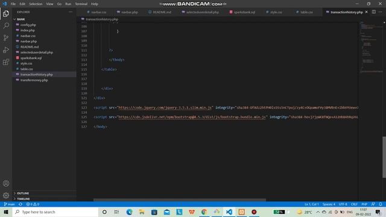Open Cortana circle icon in taskbar
386x217 pixels.
[x=104, y=212]
